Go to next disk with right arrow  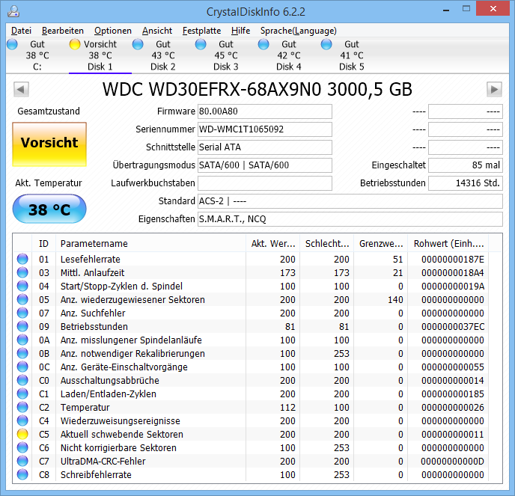point(494,89)
